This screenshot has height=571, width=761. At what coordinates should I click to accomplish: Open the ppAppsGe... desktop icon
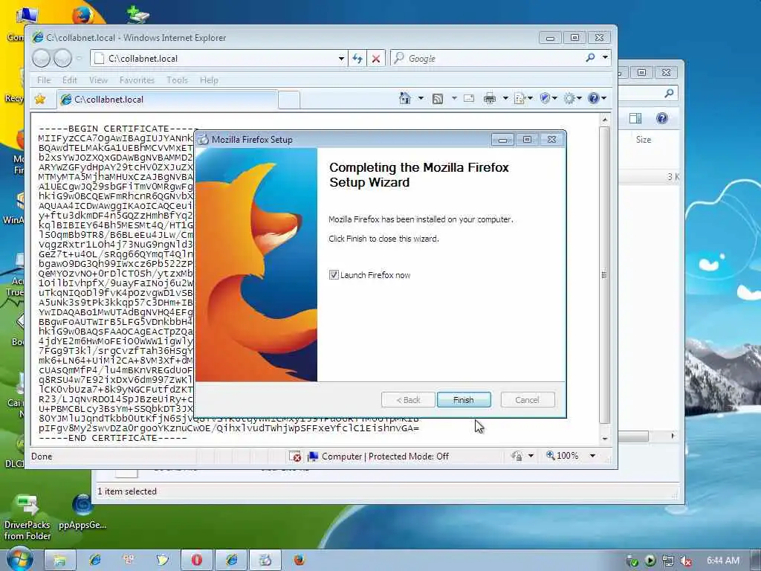tap(82, 512)
